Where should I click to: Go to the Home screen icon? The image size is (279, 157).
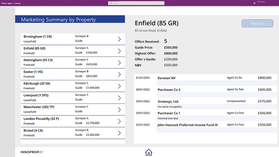(x=149, y=152)
